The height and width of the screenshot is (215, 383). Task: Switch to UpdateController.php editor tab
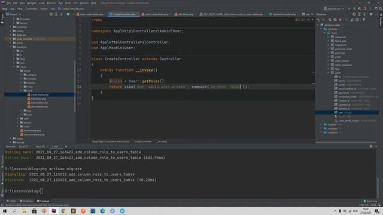click(284, 14)
